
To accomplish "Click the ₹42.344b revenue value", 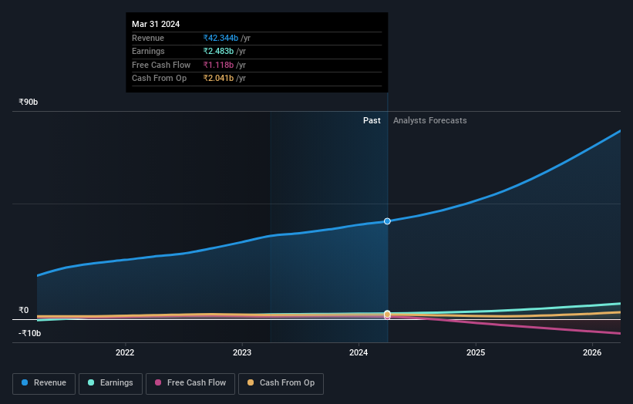I will (x=221, y=38).
